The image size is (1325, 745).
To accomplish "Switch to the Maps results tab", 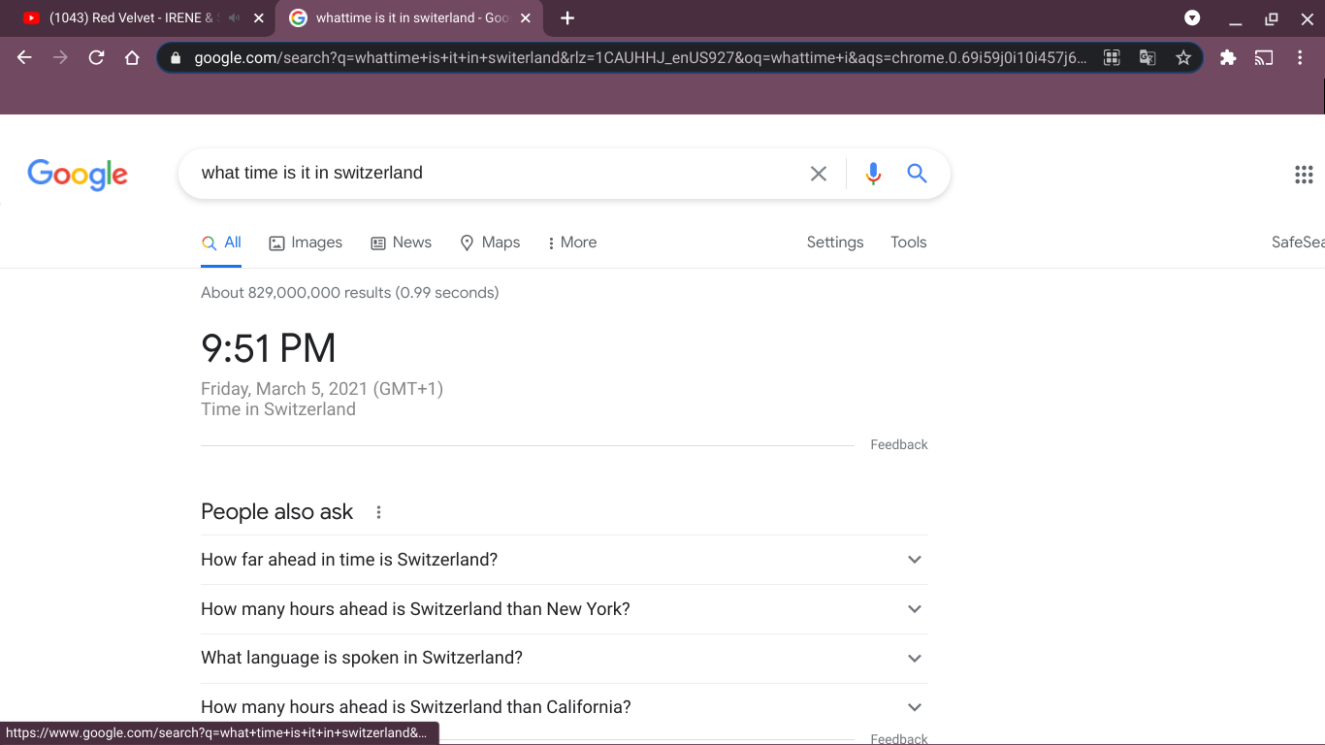I will (490, 243).
